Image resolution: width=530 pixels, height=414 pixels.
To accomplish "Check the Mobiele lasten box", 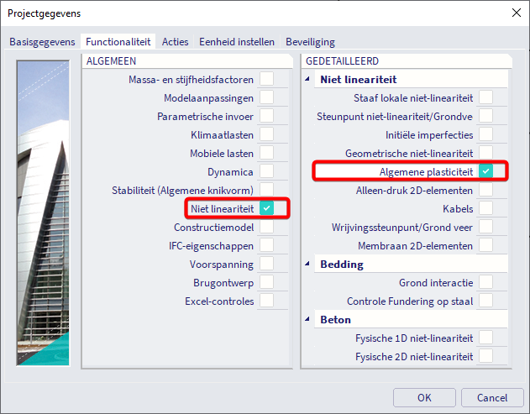I will pos(266,153).
